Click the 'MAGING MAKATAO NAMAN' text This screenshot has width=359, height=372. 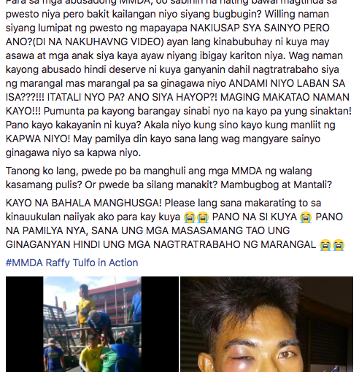pos(285,97)
